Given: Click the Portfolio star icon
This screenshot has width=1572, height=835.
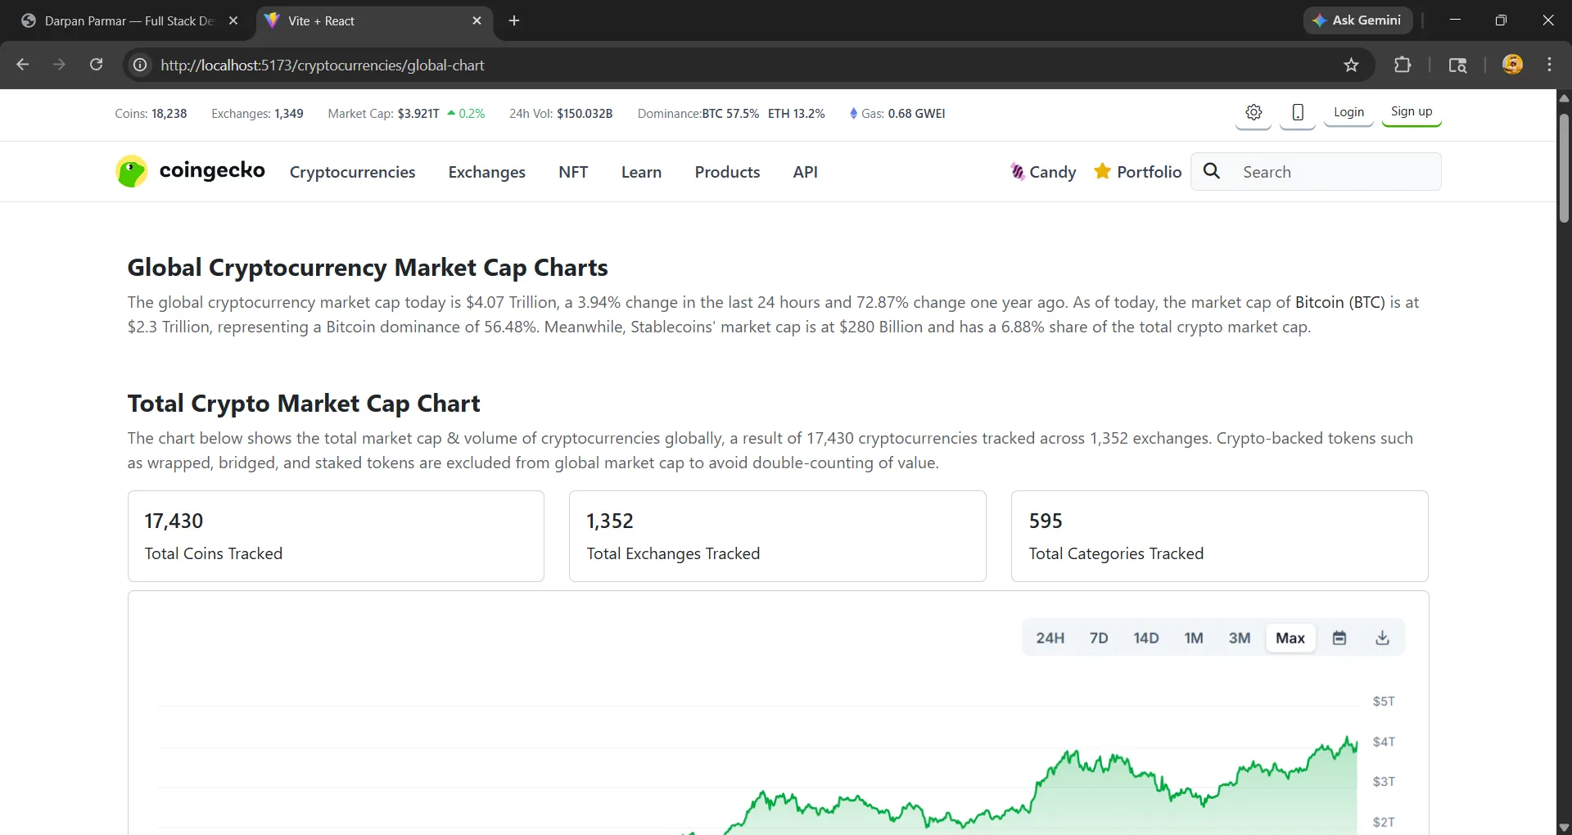Looking at the screenshot, I should [1102, 171].
